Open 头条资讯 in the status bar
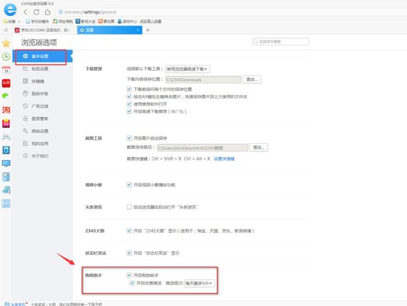 coord(15,304)
